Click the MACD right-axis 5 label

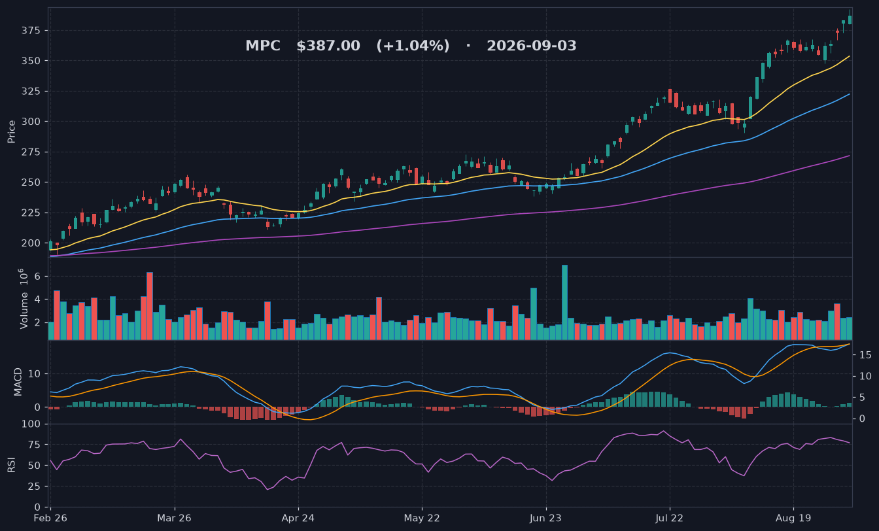tap(861, 398)
